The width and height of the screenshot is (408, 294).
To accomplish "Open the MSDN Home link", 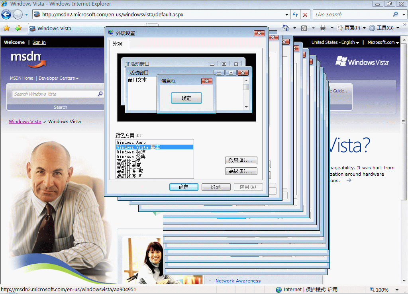I will [x=22, y=78].
